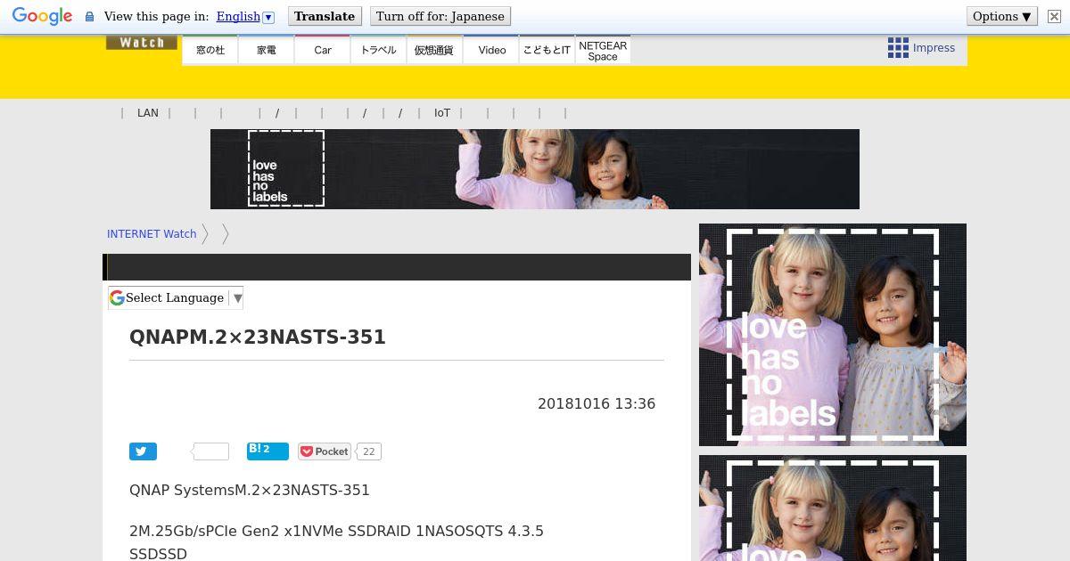The width and height of the screenshot is (1070, 561).
Task: Click the Pocket count 22
Action: pos(368,451)
